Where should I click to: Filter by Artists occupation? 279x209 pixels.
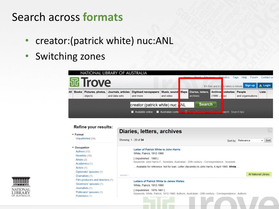(79, 159)
